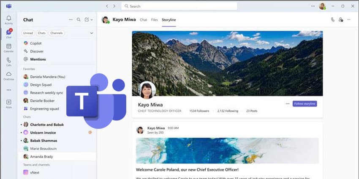Open the Apps plus icon
Image resolution: width=359 pixels, height=179 pixels.
coord(9,102)
